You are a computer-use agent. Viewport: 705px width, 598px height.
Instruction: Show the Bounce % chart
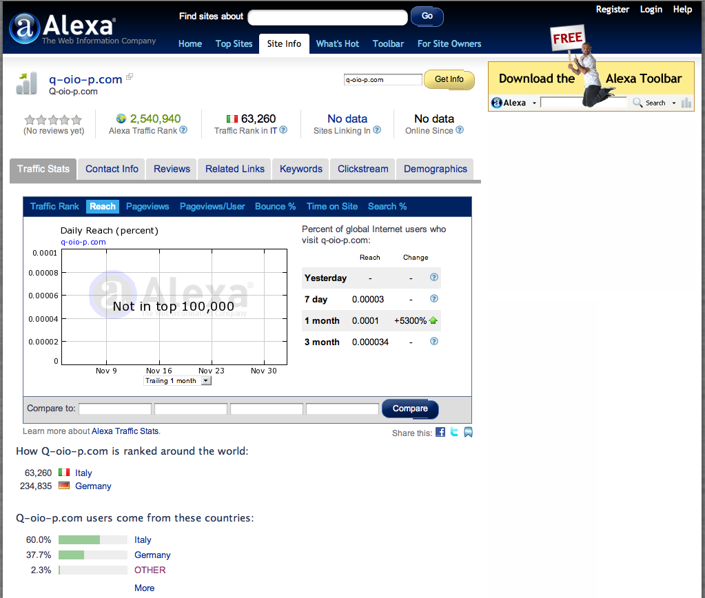click(275, 207)
